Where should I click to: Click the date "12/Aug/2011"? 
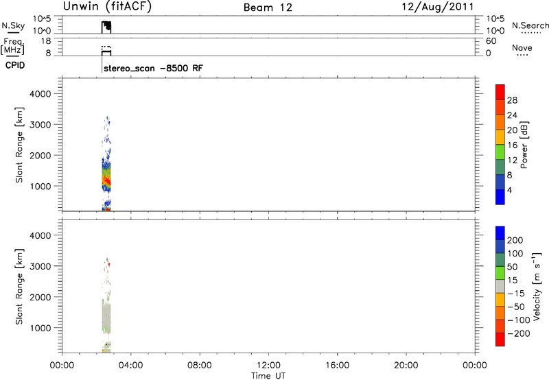point(438,7)
